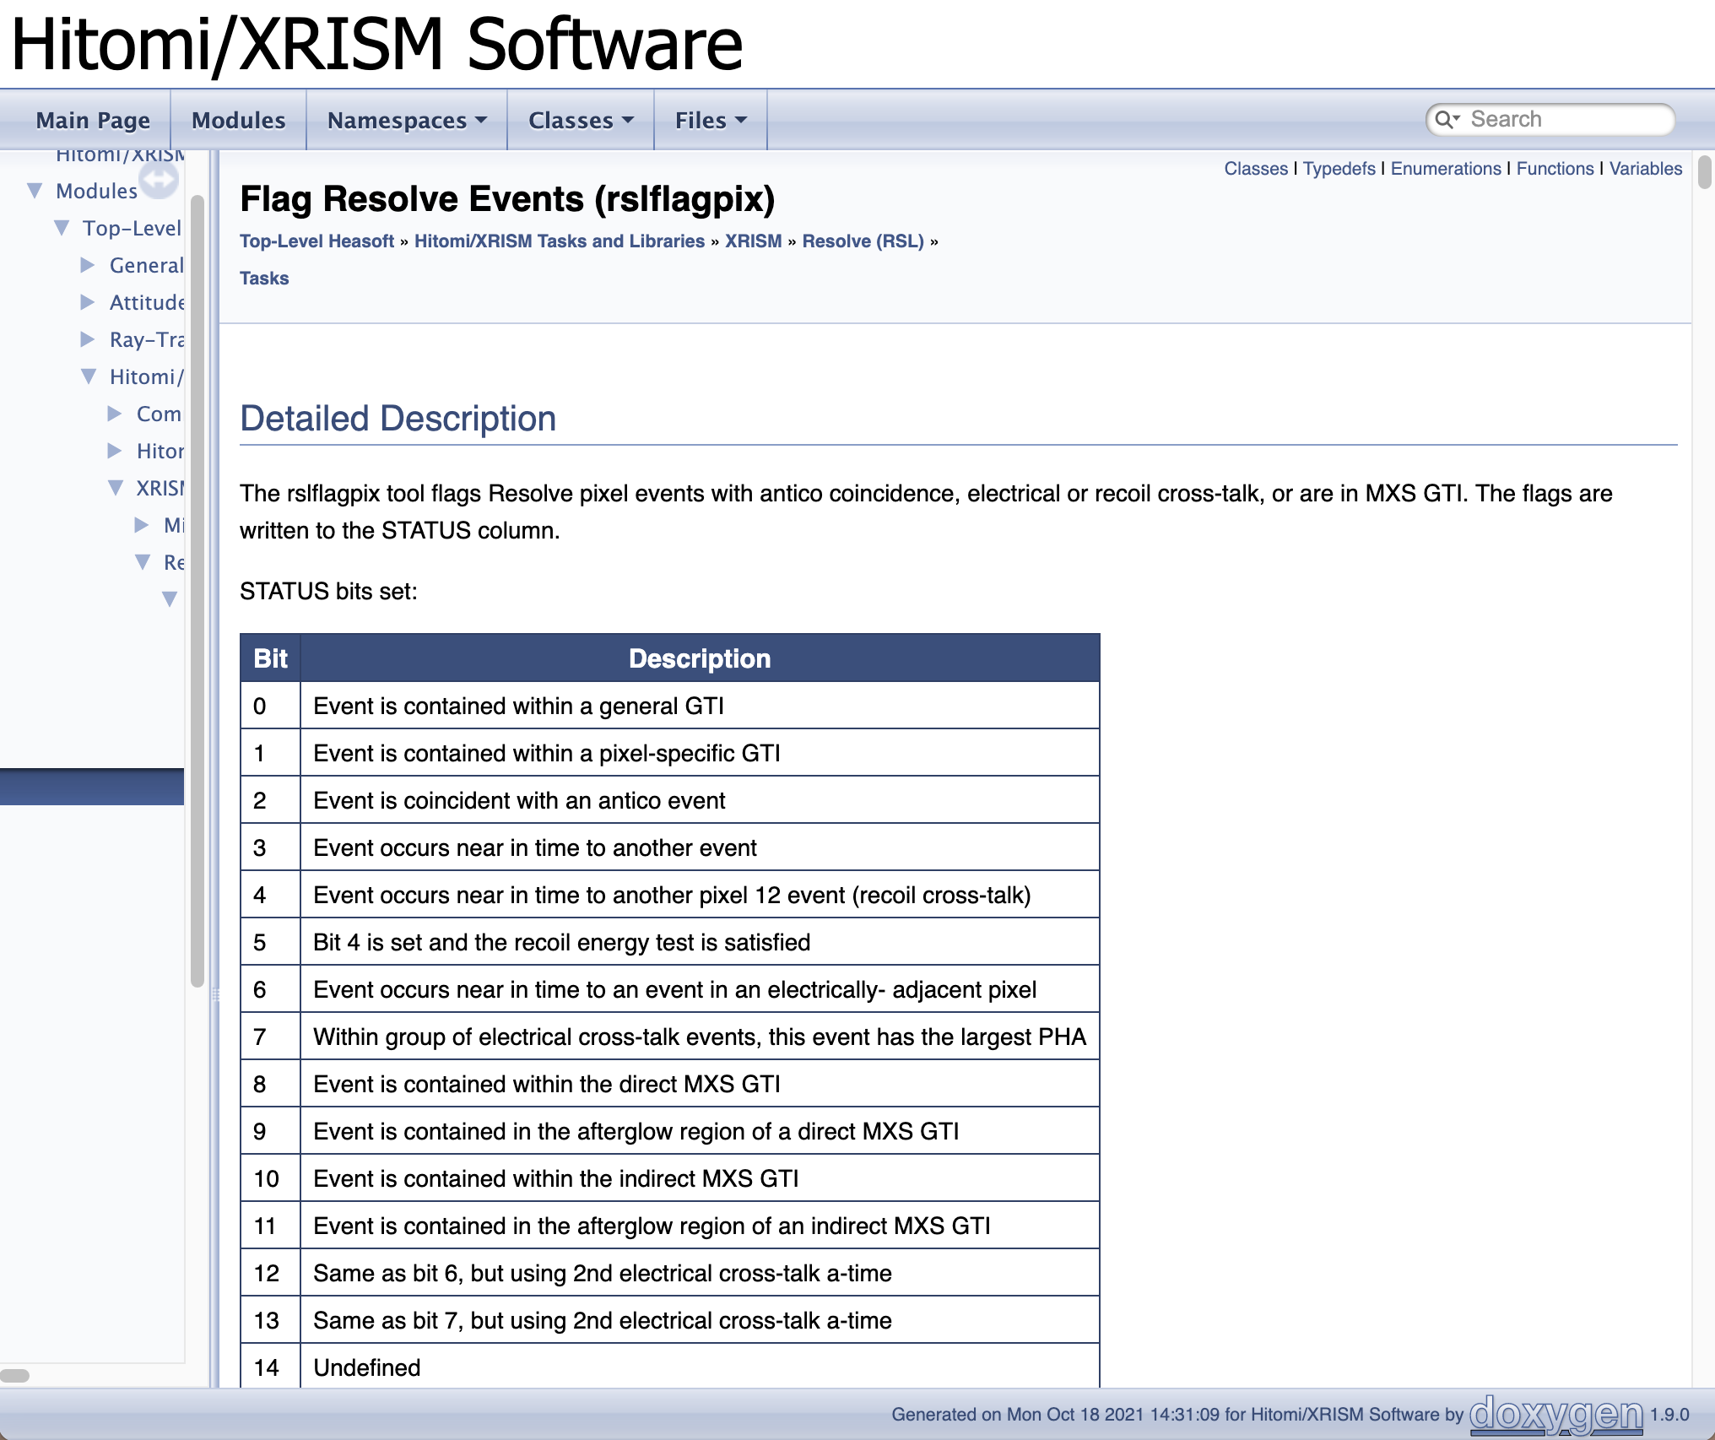Open the Namespaces dropdown menu
Viewport: 1715px width, 1440px height.
[x=407, y=121]
